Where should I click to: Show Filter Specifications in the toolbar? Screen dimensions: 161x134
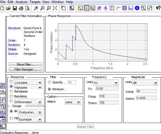tap(72, 8)
